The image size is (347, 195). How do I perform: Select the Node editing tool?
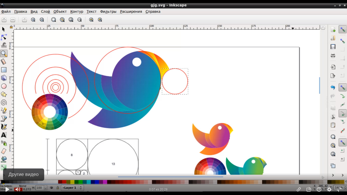[4, 37]
